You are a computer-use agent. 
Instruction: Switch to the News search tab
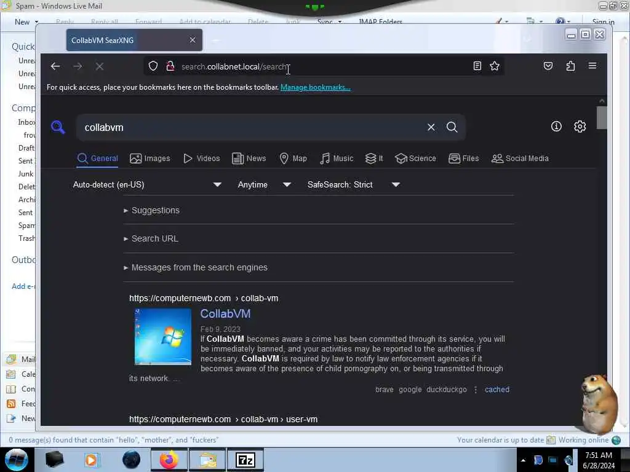[x=249, y=159]
